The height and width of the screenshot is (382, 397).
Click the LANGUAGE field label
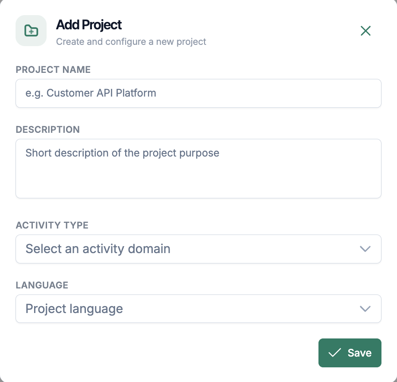(42, 285)
